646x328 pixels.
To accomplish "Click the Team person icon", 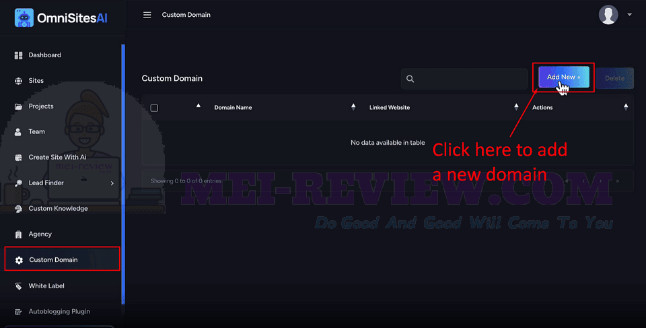I will tap(17, 132).
